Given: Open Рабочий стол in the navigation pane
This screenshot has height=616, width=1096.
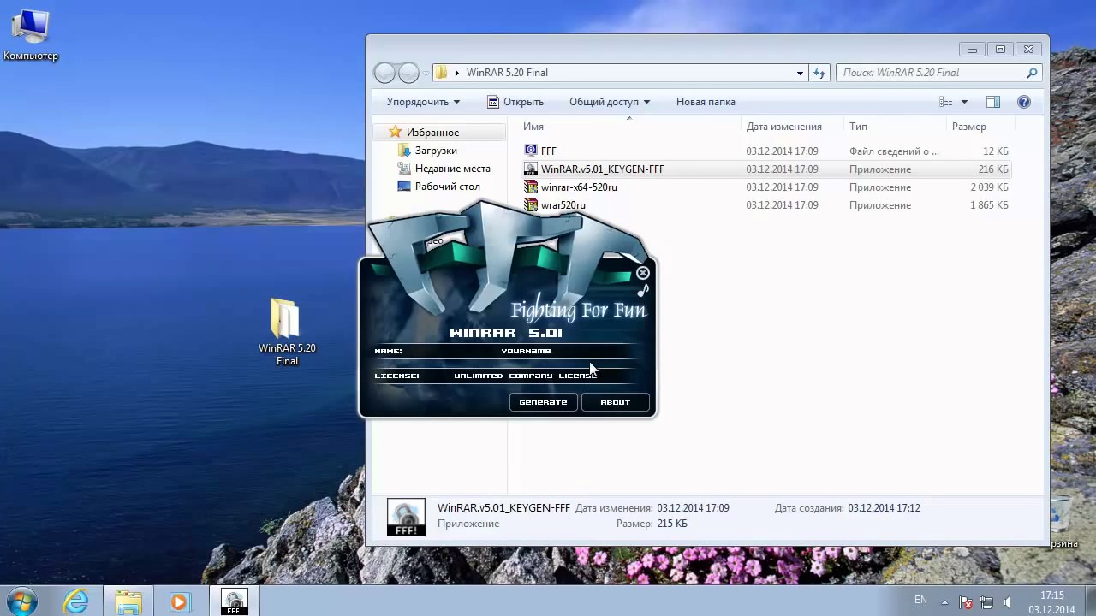Looking at the screenshot, I should [x=448, y=187].
